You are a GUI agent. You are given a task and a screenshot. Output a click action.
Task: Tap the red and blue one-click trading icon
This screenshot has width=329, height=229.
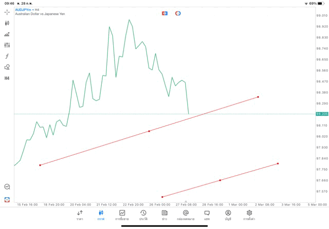pos(164,13)
